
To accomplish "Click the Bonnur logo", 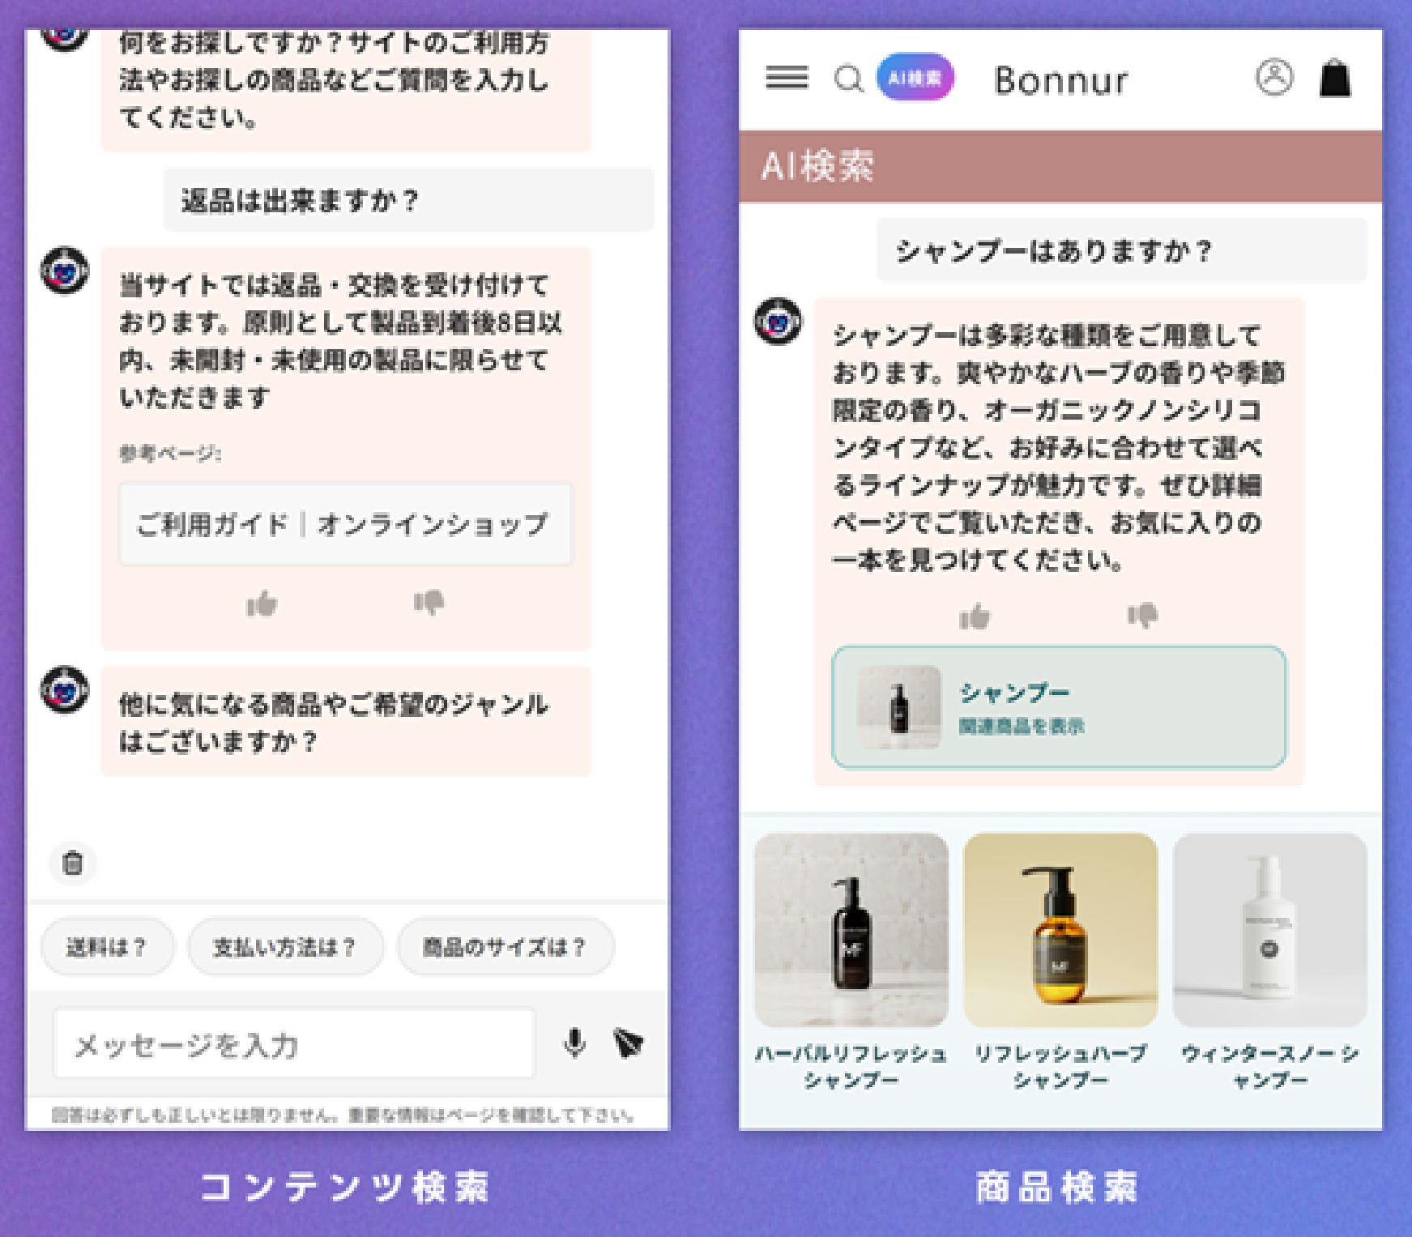I will pyautogui.click(x=1060, y=79).
